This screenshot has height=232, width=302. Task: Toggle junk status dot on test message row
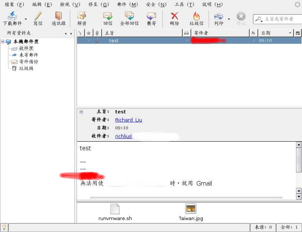(254, 41)
